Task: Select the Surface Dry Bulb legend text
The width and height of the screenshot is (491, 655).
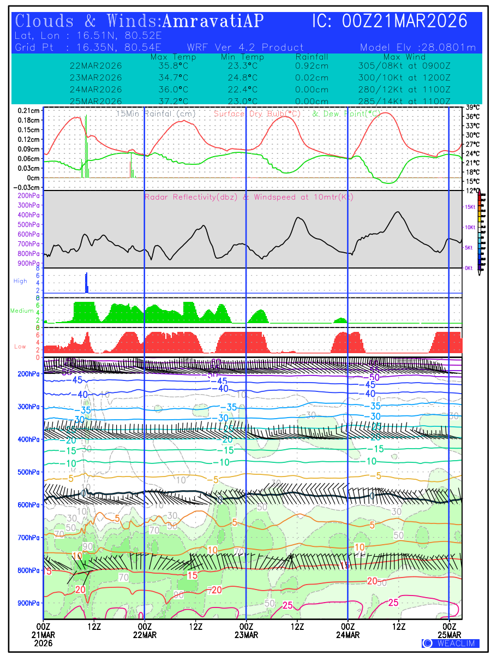Action: pos(260,114)
